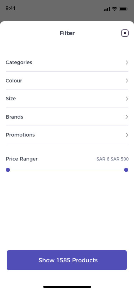This screenshot has height=291, width=134.
Task: Click the minimum price slider handle
Action: (x=8, y=170)
